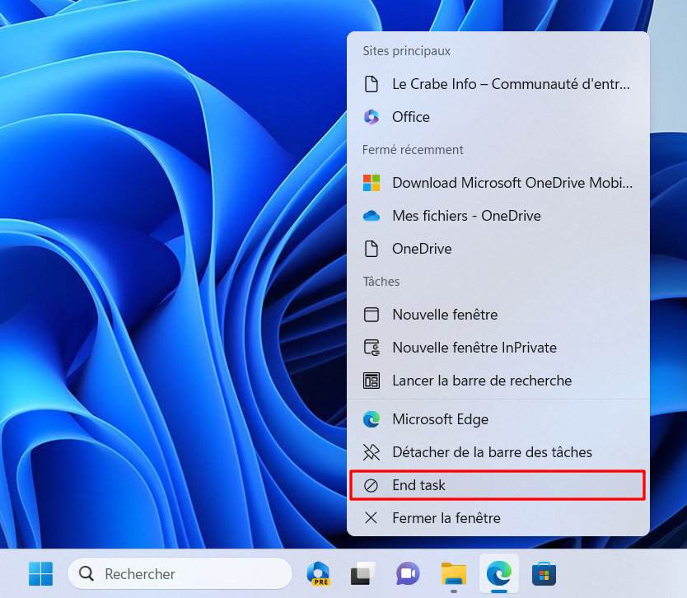Reopen Download Microsoft OneDrive Mobile page
This screenshot has height=598, width=687.
498,183
